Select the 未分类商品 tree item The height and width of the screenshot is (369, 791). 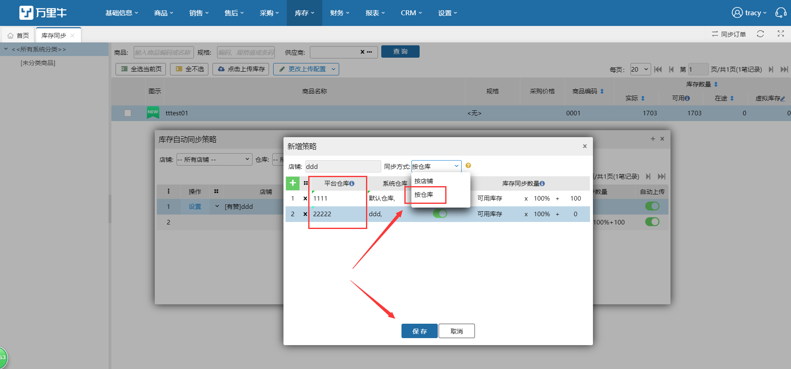tap(38, 63)
